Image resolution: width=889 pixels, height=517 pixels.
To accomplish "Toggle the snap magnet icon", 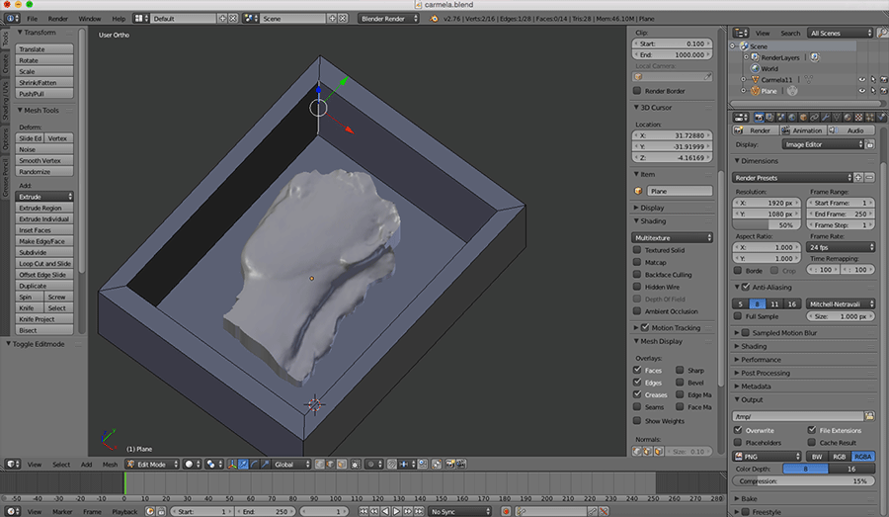I will click(391, 465).
